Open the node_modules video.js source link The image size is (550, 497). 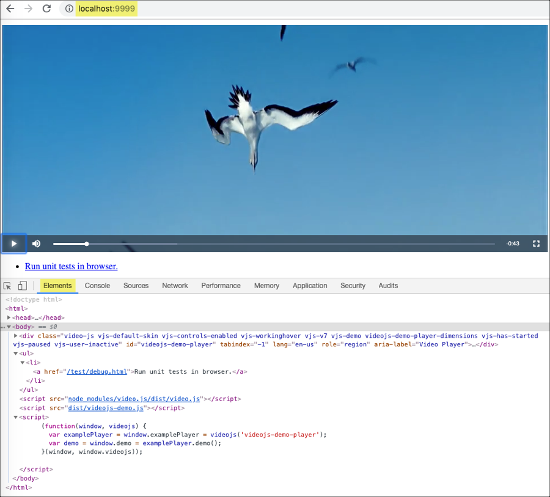pyautogui.click(x=132, y=399)
